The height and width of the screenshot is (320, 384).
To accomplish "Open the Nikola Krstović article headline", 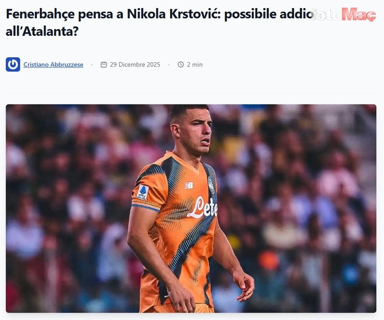I will 160,22.
